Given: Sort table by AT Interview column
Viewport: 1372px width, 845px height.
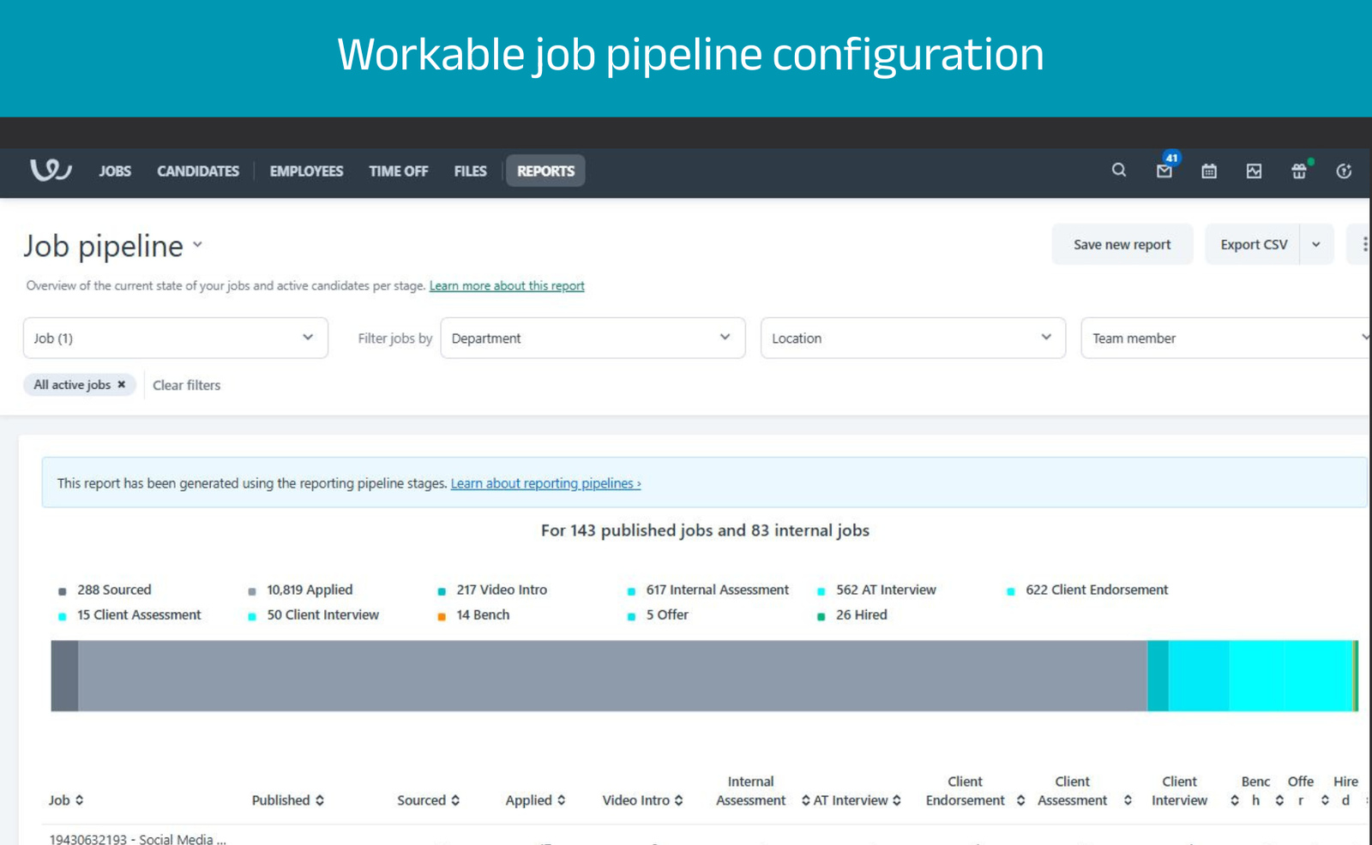Looking at the screenshot, I should (x=896, y=800).
